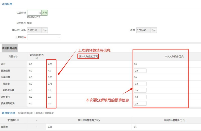Click the 本次入账额度(万元) column header
Image resolution: width=201 pixels, height=131 pixels.
coord(174,57)
